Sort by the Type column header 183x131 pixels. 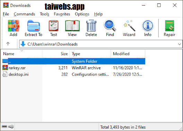pyautogui.click(x=90, y=54)
